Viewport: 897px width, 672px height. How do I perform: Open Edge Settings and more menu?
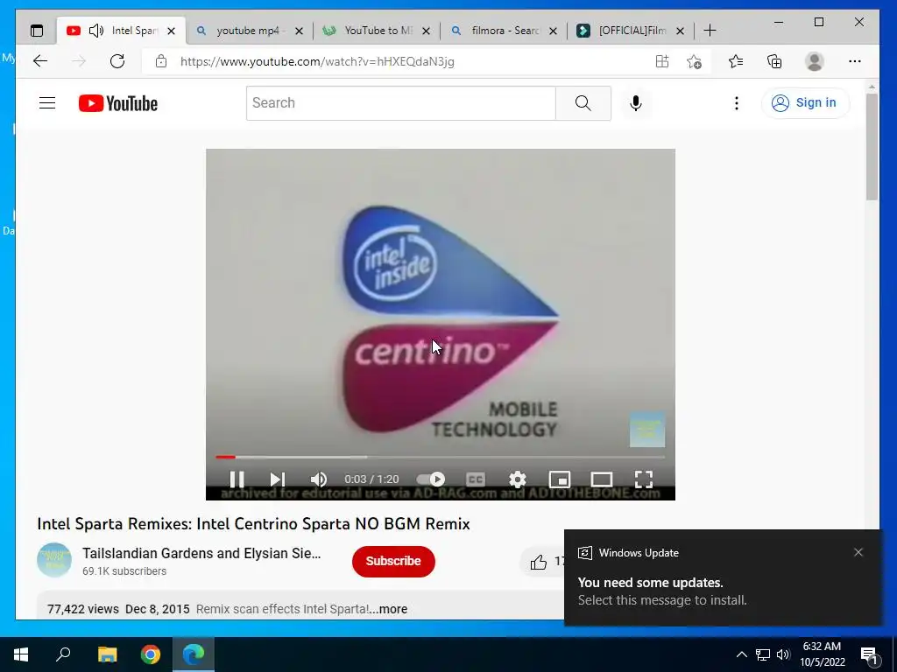[x=855, y=61]
